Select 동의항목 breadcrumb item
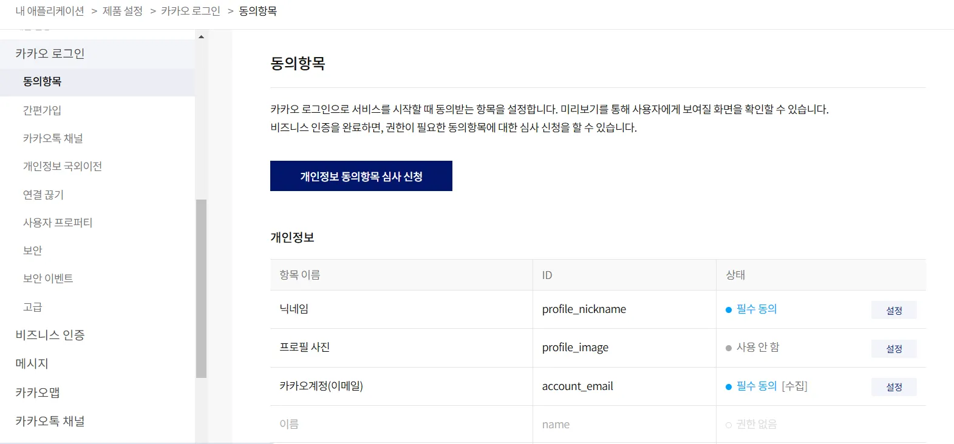This screenshot has width=954, height=444. click(258, 11)
